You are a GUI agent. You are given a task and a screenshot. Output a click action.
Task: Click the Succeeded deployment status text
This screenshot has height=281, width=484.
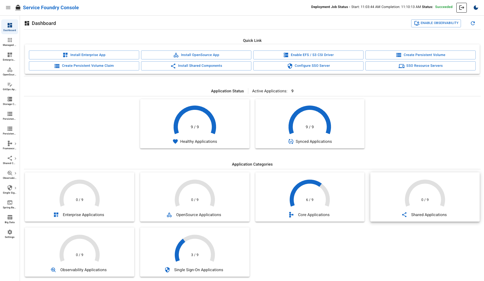[x=444, y=7]
